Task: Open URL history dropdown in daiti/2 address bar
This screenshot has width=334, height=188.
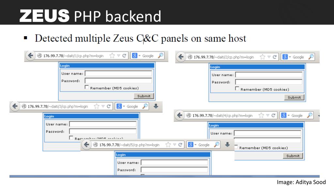Action: pyautogui.click(x=269, y=57)
